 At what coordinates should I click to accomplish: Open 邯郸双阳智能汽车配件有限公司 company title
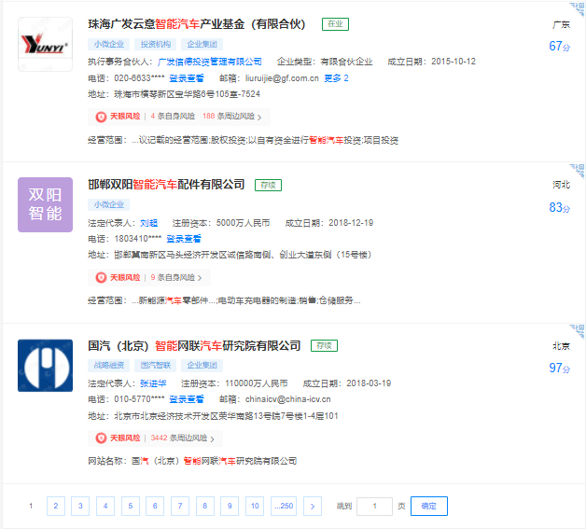[x=166, y=185]
